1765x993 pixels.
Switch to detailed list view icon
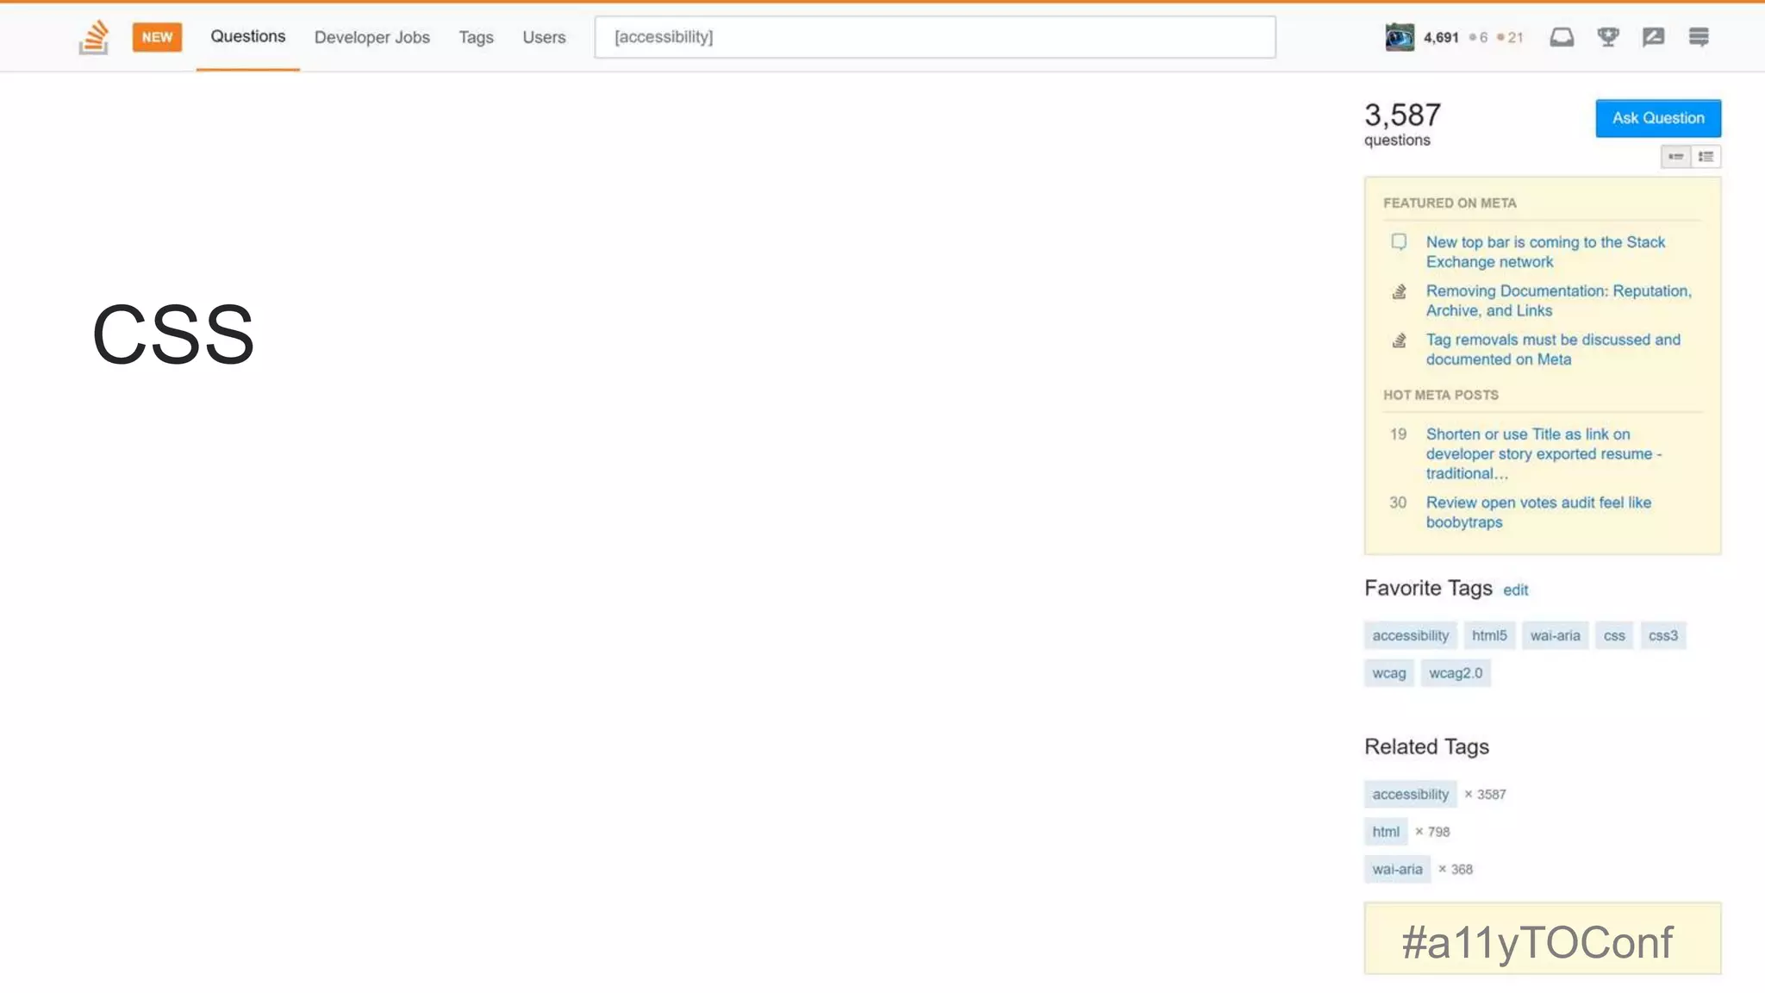point(1706,157)
